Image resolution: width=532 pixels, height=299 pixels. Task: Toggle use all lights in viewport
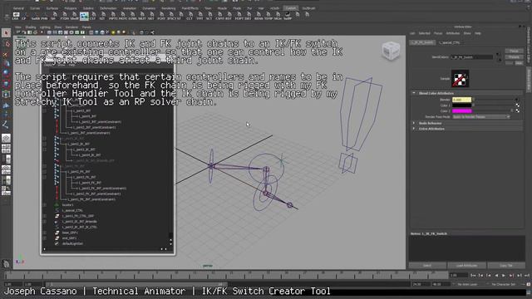point(113,32)
